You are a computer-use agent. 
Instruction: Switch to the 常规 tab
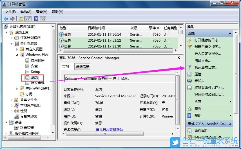click(x=66, y=66)
